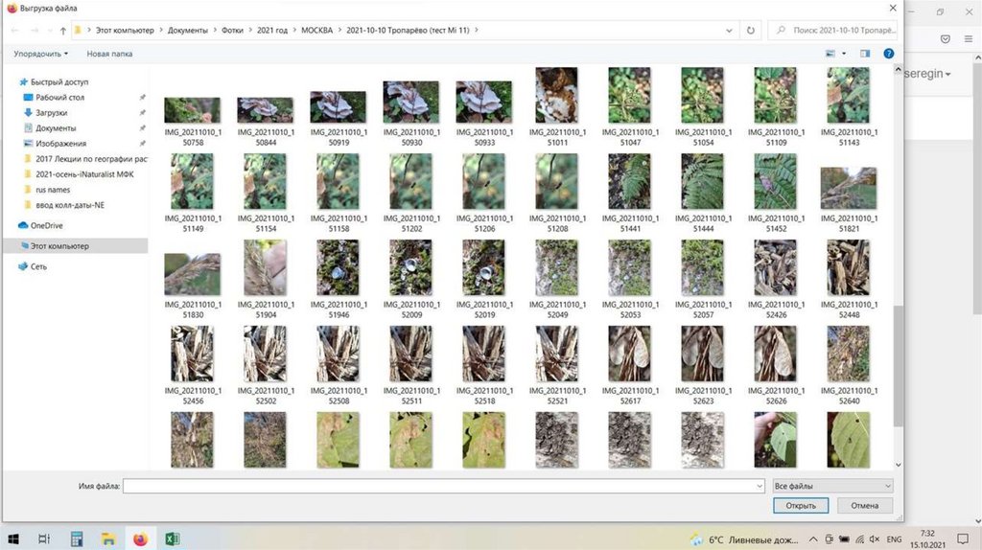
Task: Open the weather widget 6°C
Action: [744, 539]
